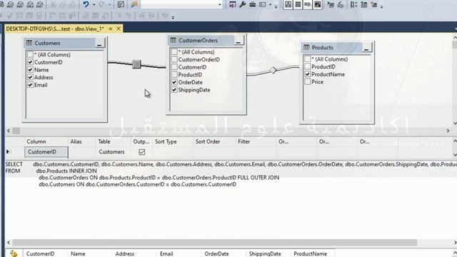The height and width of the screenshot is (257, 457).
Task: Show the SQL Pane
Action: [x=308, y=4]
